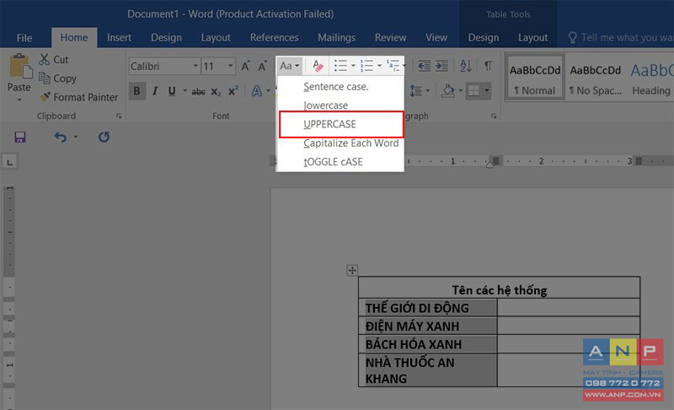Open undo history dropdown arrow
The image size is (674, 410).
[x=76, y=138]
